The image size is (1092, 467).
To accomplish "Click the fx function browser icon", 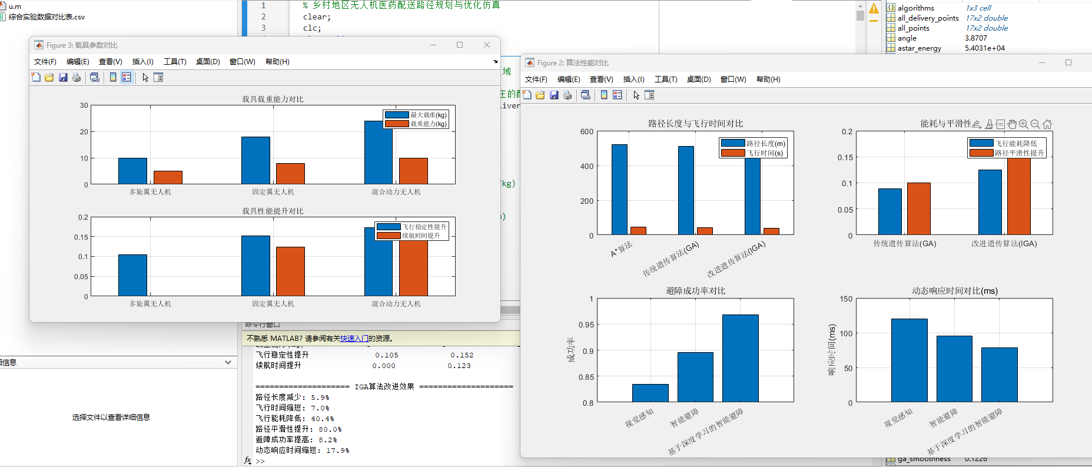I will [x=248, y=461].
